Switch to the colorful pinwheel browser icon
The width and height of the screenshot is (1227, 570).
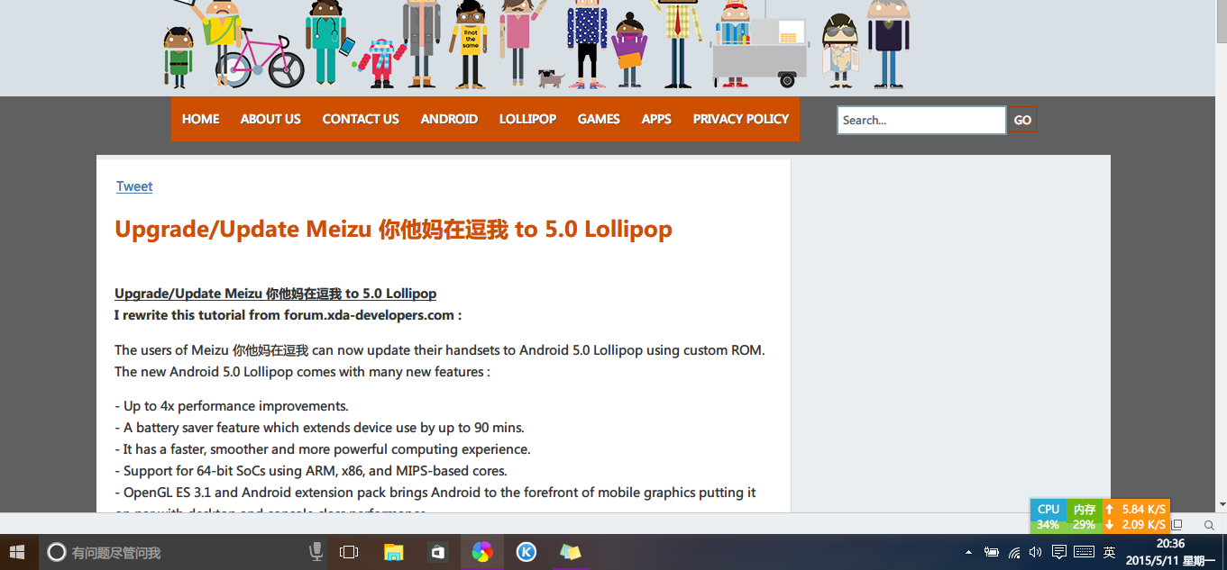click(x=482, y=552)
